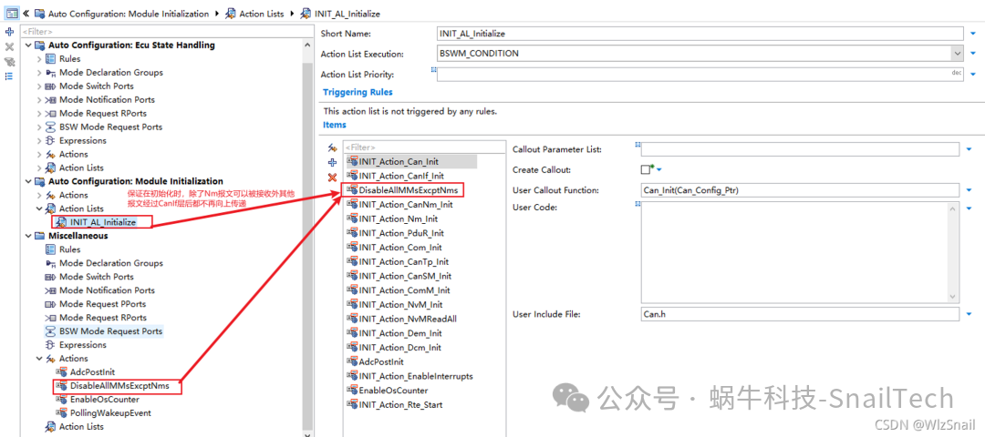Open User Callout Function dropdown arrow
985x437 pixels.
point(969,190)
